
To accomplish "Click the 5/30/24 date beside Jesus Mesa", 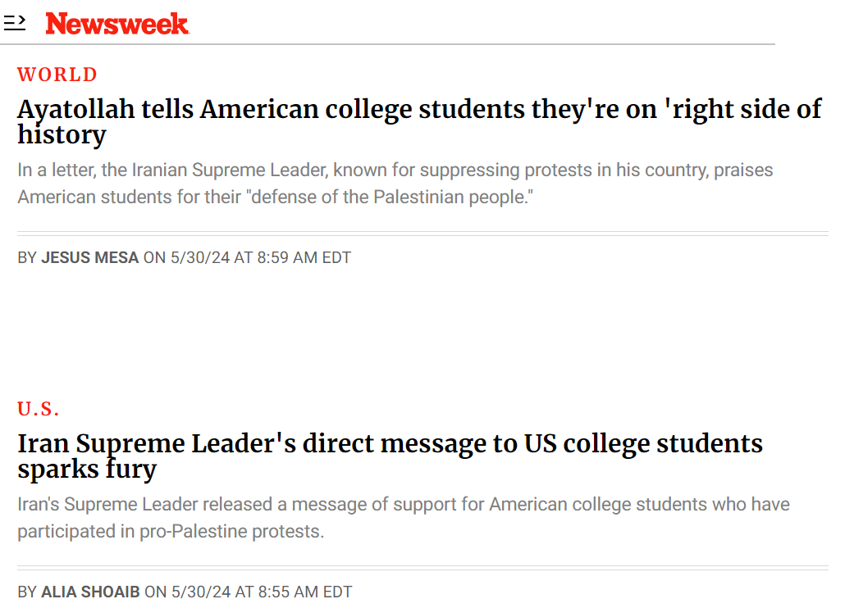I will point(199,257).
